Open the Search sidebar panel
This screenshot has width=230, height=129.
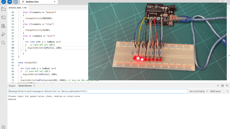[x=4, y=43]
